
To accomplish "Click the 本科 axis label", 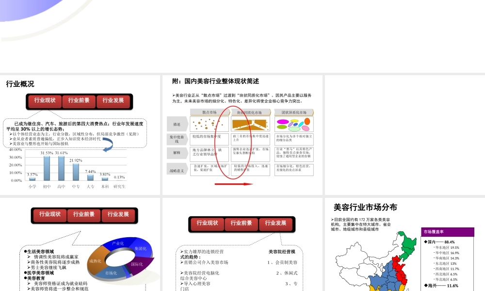I will pos(105,186).
